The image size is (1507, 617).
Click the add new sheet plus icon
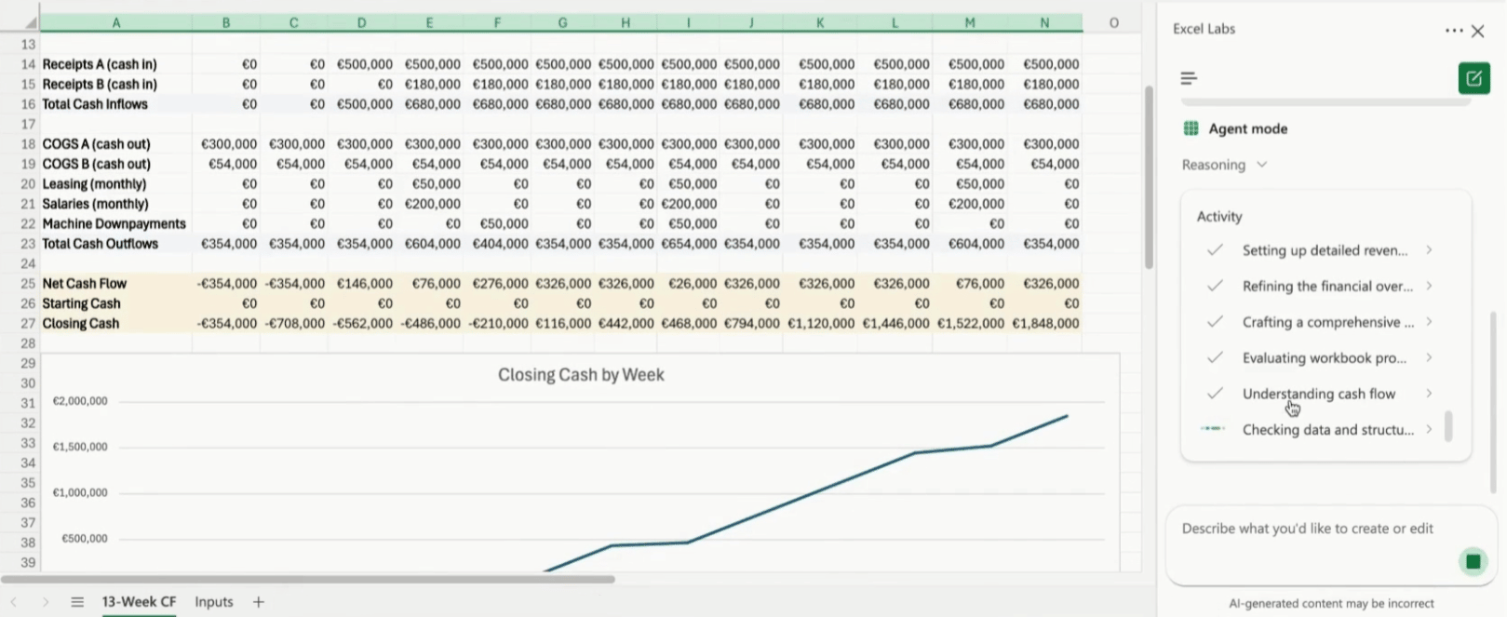[x=259, y=602]
